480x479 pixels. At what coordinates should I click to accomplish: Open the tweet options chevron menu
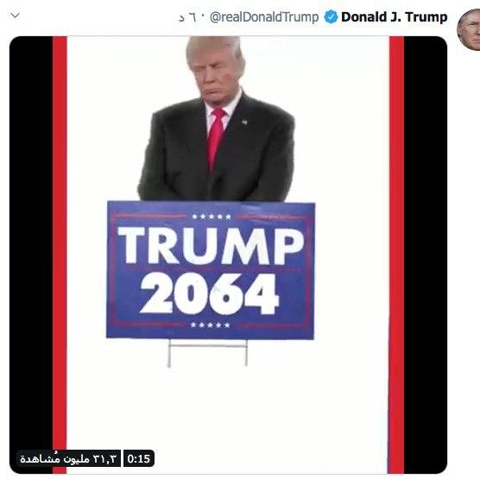tap(15, 16)
